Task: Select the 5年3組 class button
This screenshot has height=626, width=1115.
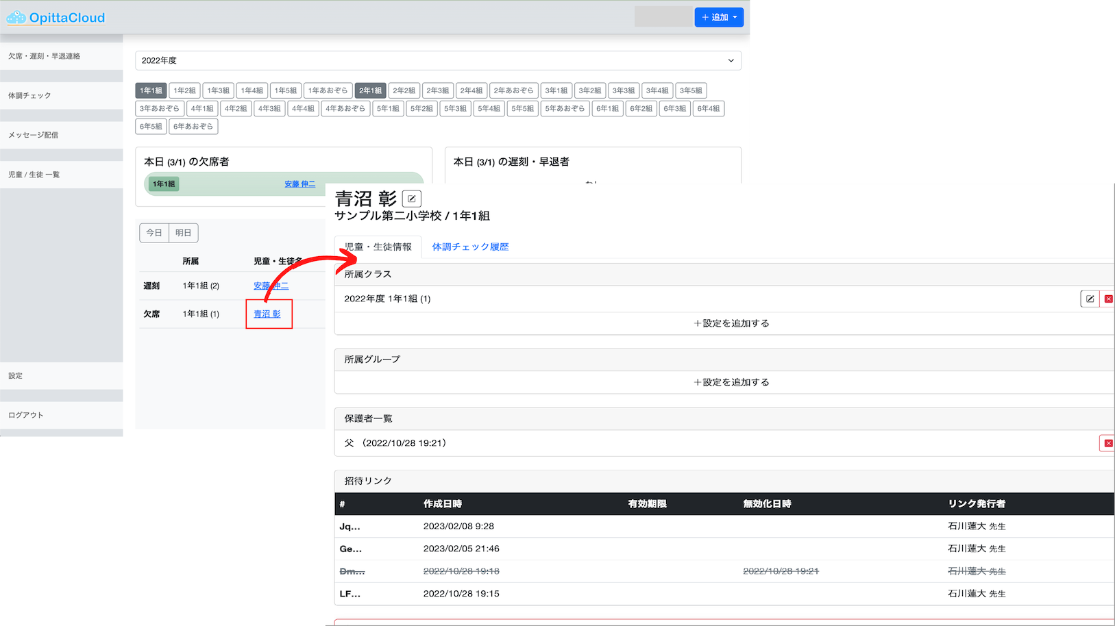Action: 455,108
